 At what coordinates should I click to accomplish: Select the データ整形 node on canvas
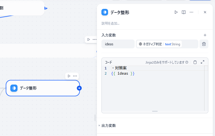point(43,88)
